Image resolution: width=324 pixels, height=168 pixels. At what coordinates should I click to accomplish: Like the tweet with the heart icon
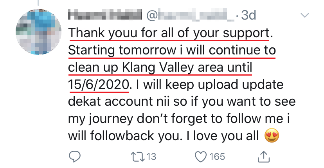pyautogui.click(x=201, y=157)
